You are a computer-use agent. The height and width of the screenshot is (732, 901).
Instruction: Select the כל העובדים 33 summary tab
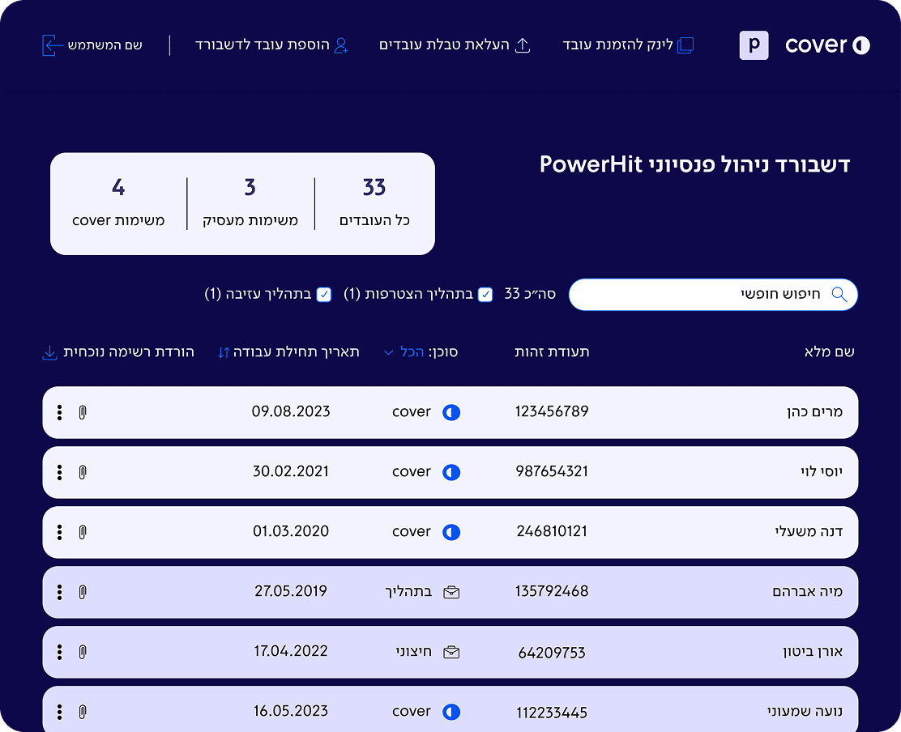374,203
